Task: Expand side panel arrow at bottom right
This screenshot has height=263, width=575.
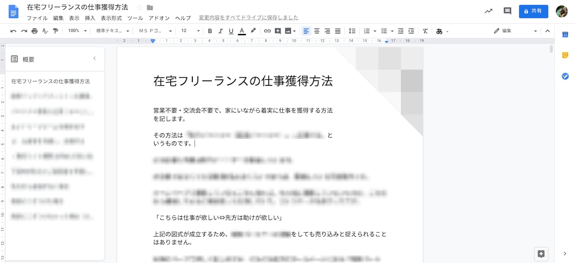Action: click(565, 254)
